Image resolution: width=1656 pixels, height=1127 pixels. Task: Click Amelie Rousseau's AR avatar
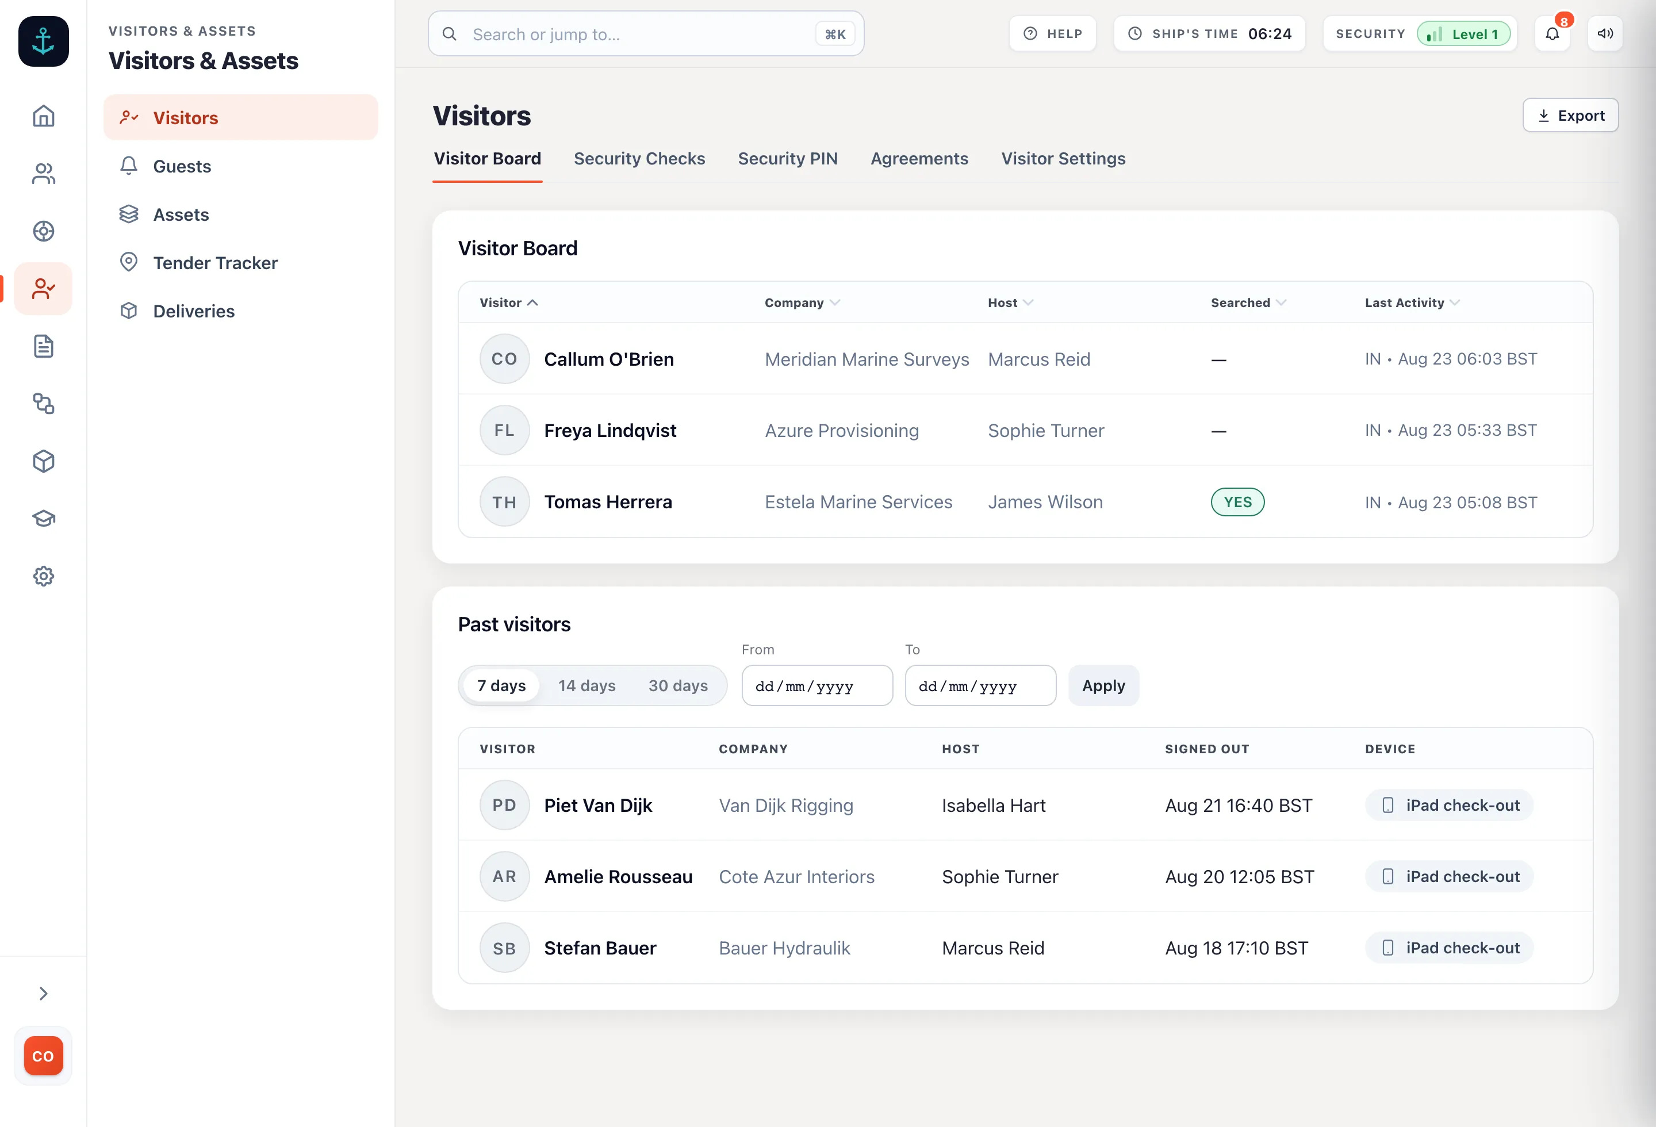coord(504,876)
